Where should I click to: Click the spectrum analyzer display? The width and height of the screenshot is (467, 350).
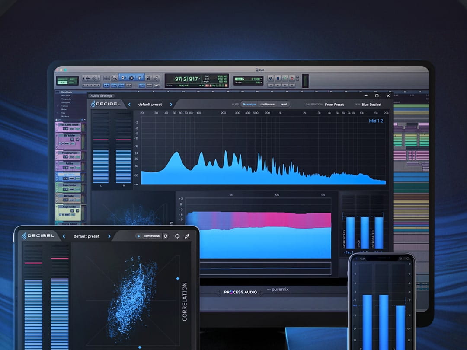263,150
